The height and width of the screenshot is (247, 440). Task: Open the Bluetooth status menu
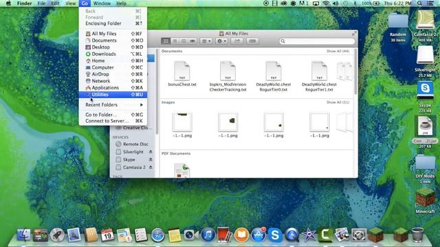[x=355, y=3]
